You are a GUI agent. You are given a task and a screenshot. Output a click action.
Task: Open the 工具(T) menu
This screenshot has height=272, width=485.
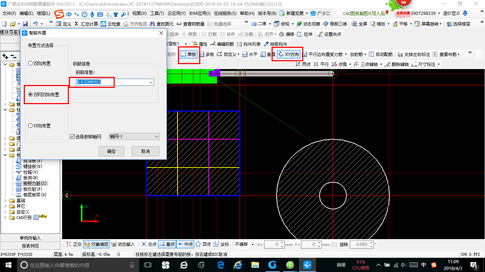pos(157,13)
